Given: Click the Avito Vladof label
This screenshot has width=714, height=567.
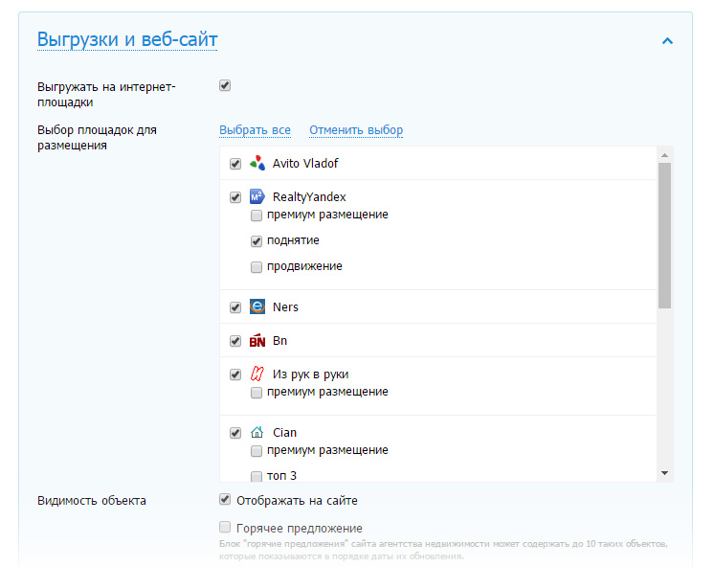Looking at the screenshot, I should [x=305, y=163].
